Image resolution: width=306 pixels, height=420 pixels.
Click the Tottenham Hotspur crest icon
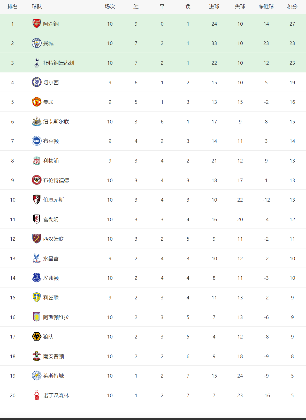click(37, 63)
